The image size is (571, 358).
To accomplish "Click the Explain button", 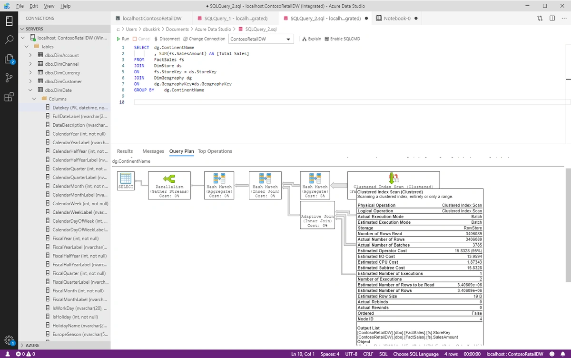I will click(312, 39).
